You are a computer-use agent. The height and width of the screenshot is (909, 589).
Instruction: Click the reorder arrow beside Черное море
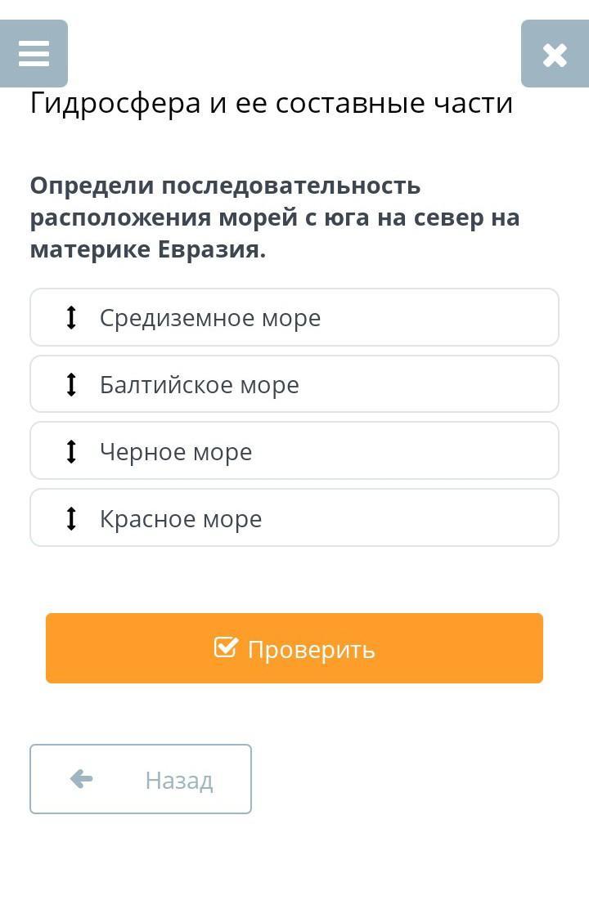tap(71, 451)
